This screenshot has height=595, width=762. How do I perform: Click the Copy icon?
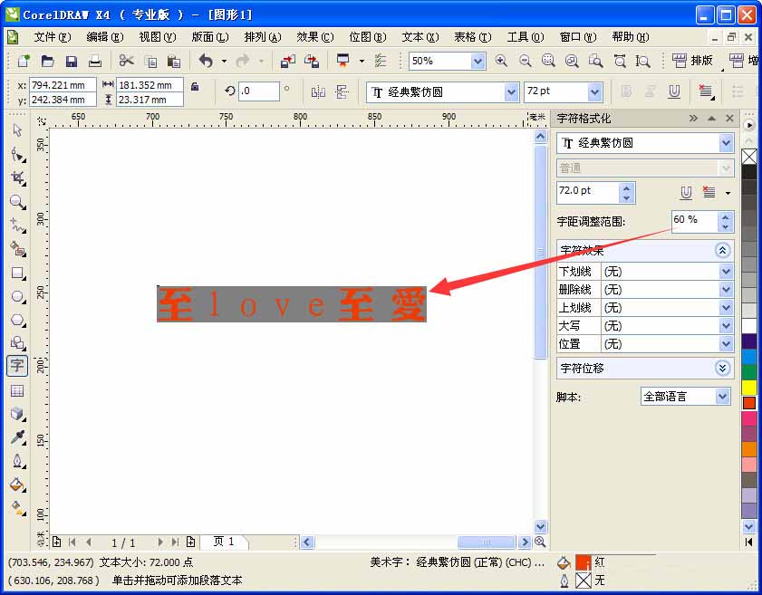coord(151,62)
